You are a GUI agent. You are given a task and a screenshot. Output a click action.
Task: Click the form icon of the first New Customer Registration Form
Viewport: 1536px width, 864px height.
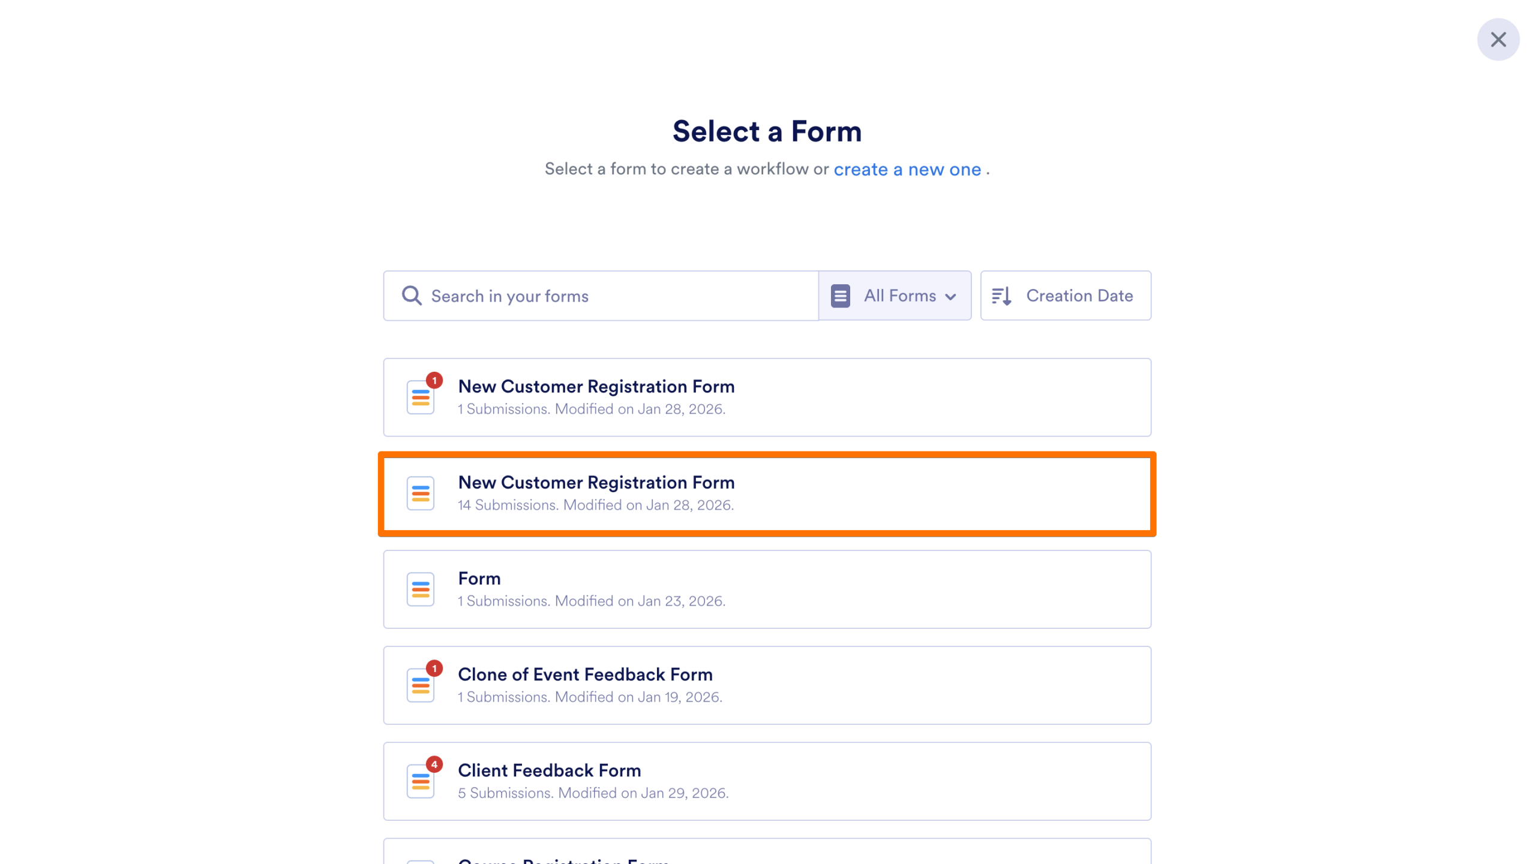coord(420,397)
